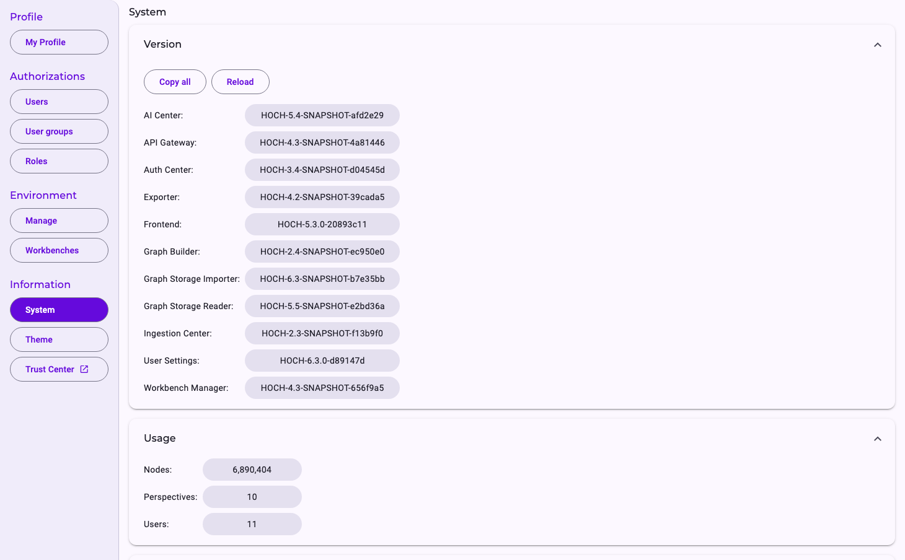The image size is (905, 560).
Task: Click Exporter version HOCH-4.2-SNAPSHOT-39cada5
Action: pyautogui.click(x=322, y=197)
